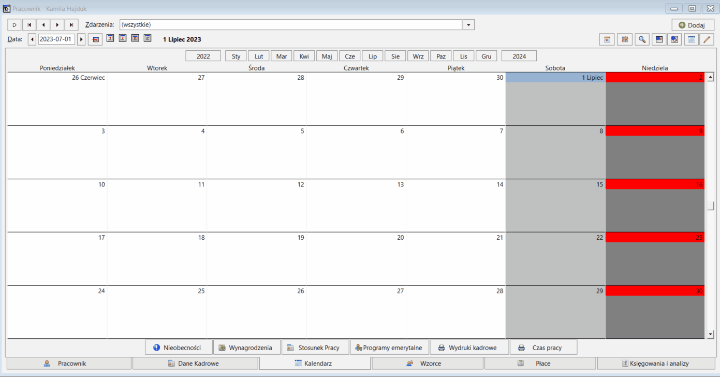The height and width of the screenshot is (377, 720).
Task: Select month Maj
Action: tap(327, 56)
